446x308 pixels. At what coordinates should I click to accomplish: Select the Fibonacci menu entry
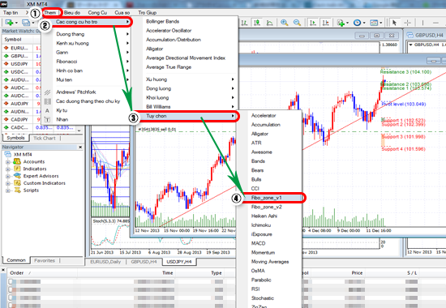(66, 62)
